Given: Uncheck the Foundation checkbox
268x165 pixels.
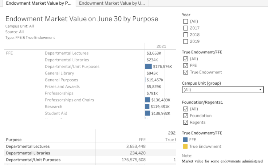Looking at the screenshot, I should point(185,116).
